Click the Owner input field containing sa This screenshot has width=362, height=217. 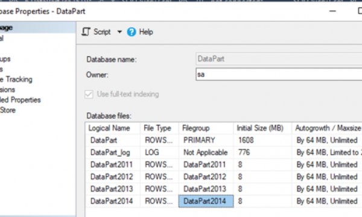pos(279,74)
